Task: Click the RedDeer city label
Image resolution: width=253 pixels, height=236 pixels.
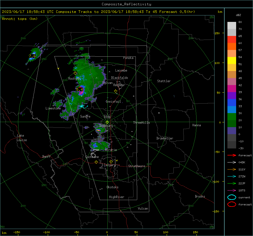Action: pyautogui.click(x=119, y=85)
